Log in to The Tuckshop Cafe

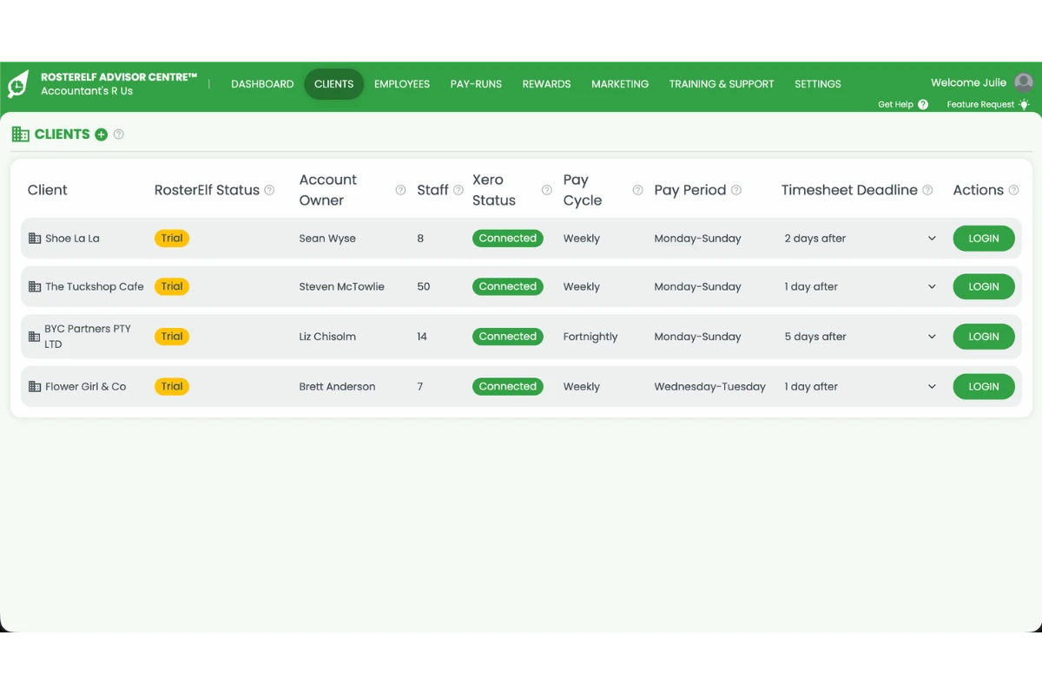coord(984,287)
